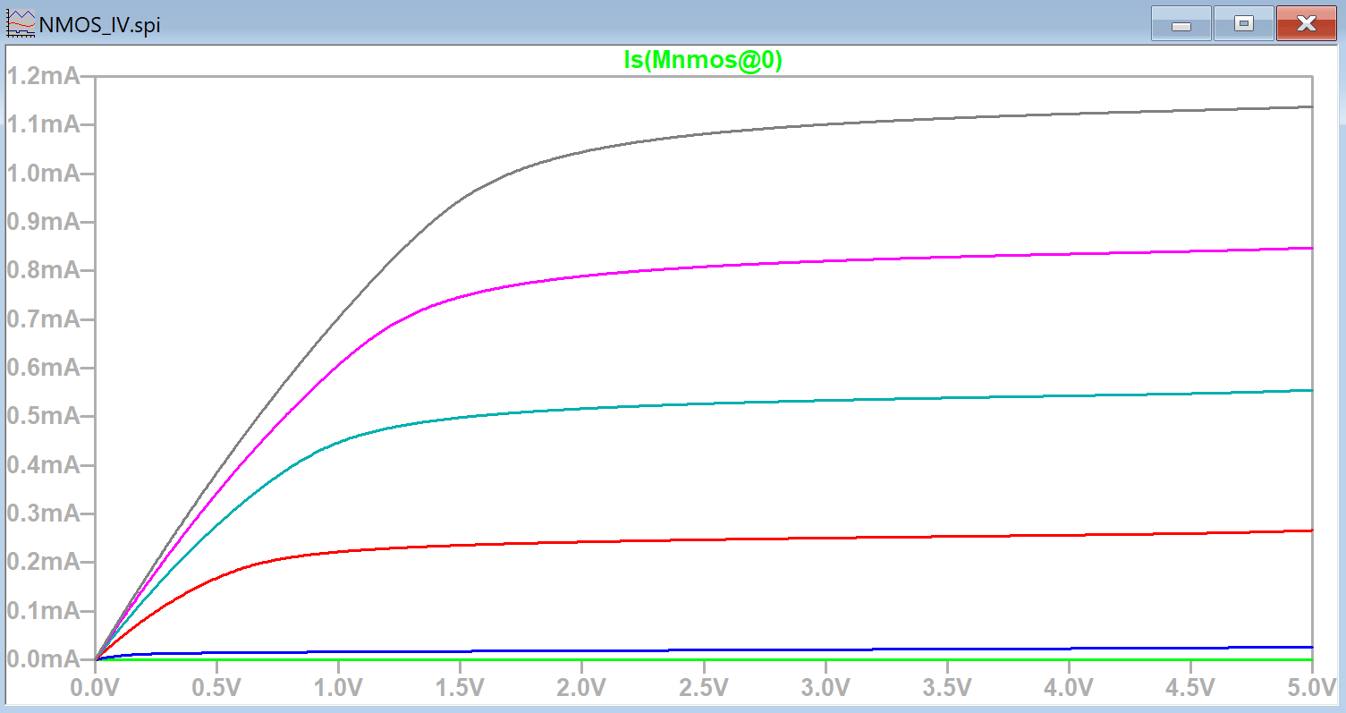The height and width of the screenshot is (713, 1346).
Task: Click the 1.0V tick label on x-axis
Action: (x=338, y=689)
